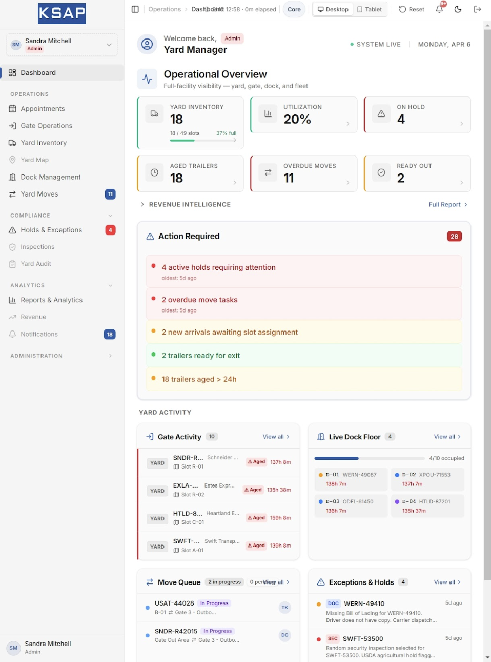Click the logout icon in top bar
The image size is (491, 662).
pos(478,9)
